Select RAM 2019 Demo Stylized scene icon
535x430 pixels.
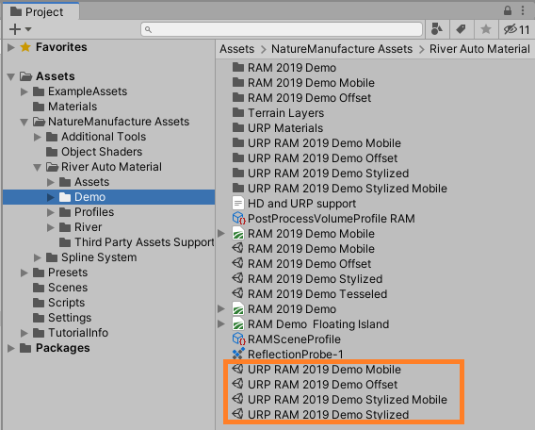(237, 278)
